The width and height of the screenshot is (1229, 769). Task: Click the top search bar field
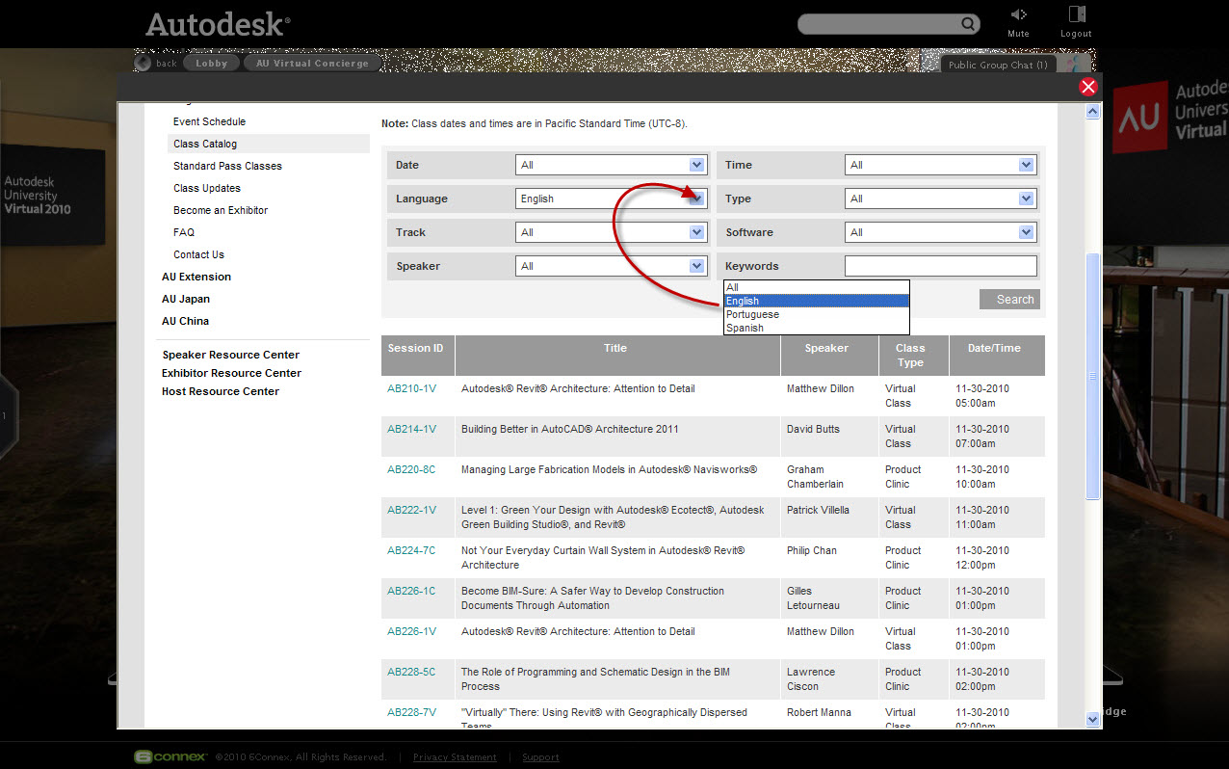pos(881,24)
